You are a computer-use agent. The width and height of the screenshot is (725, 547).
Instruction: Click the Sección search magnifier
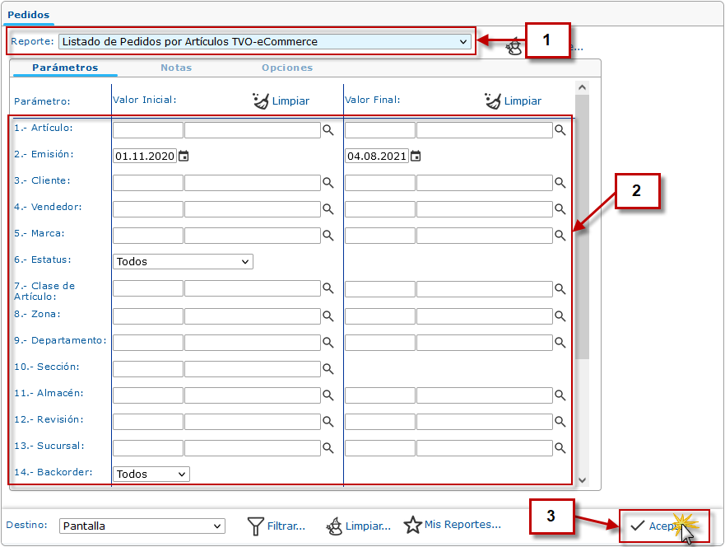328,368
